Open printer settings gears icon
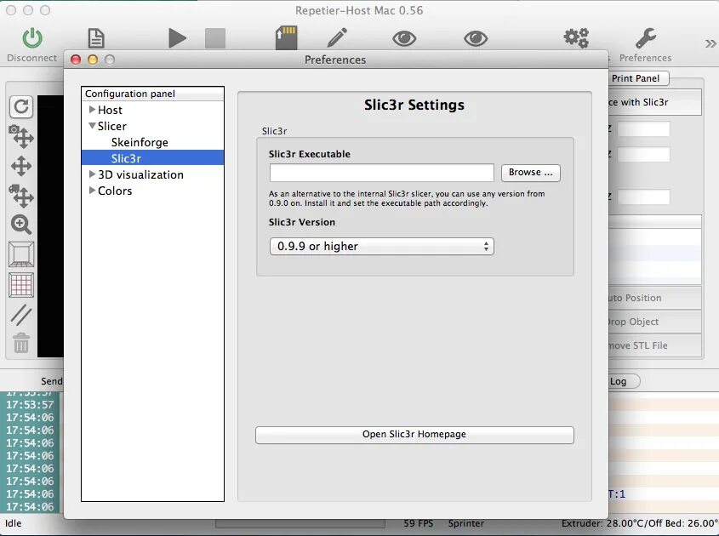The height and width of the screenshot is (536, 719). 576,38
